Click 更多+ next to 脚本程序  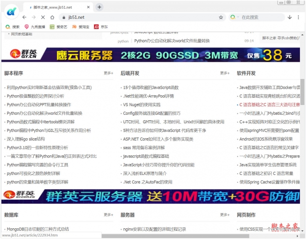[109, 73]
